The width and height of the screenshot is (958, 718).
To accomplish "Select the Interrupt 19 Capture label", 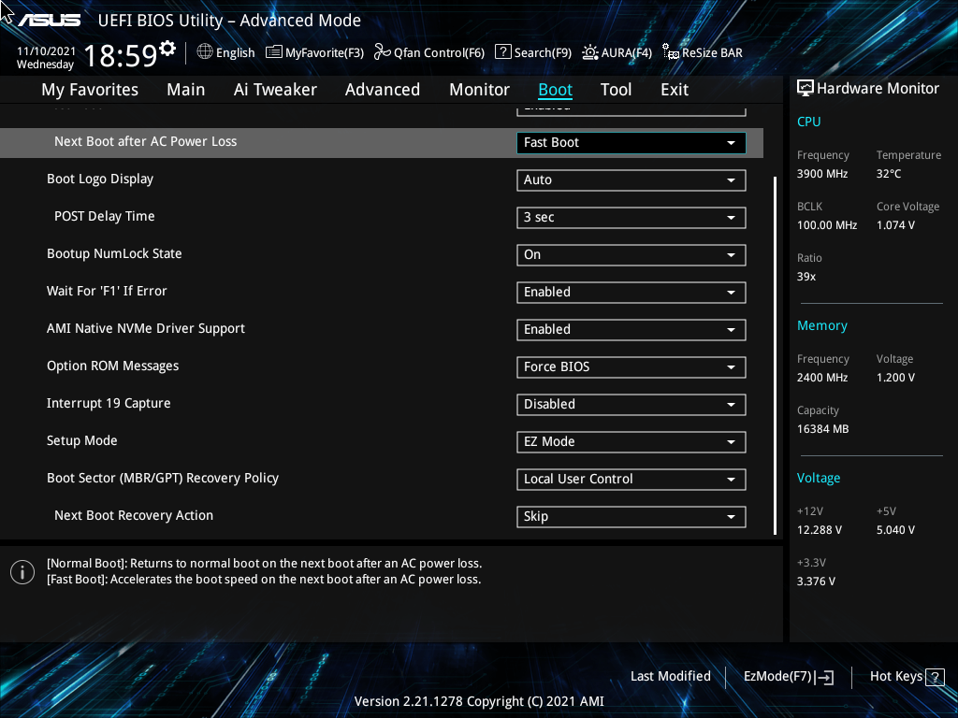I will pyautogui.click(x=109, y=403).
